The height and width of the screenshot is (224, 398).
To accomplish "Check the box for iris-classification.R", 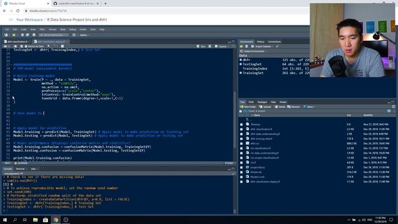I will coord(241,149).
